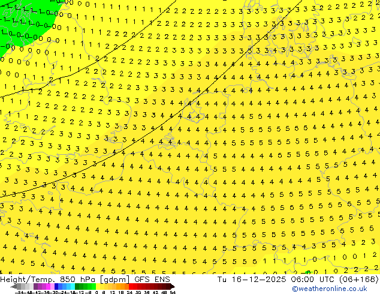Open the weatheronline.co.uk copyright link
The width and height of the screenshot is (380, 294).
[x=330, y=289]
